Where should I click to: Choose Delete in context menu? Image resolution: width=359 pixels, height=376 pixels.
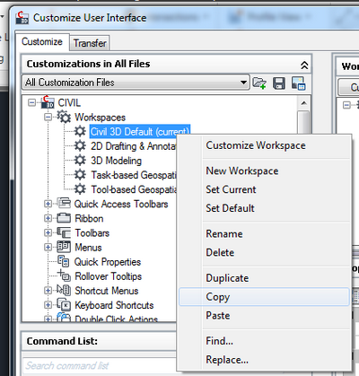point(264,252)
